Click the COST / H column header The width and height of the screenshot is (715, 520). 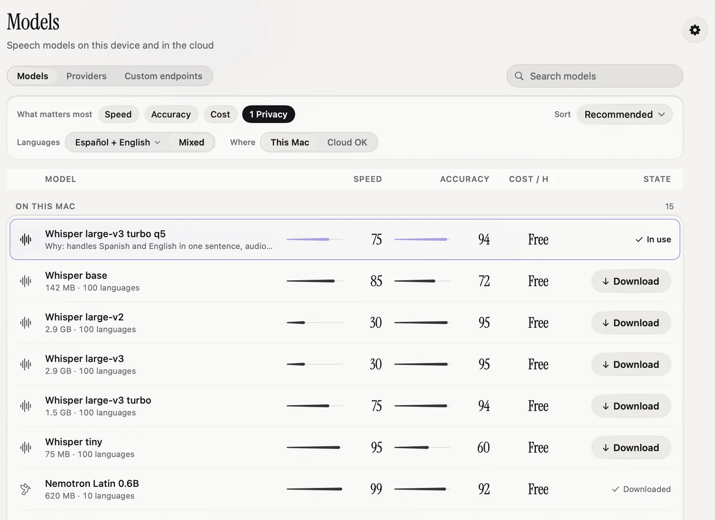click(529, 179)
